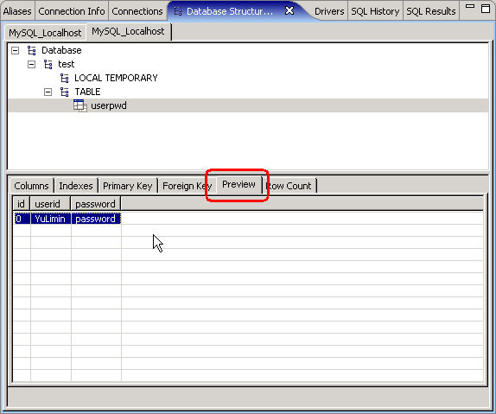Switch to the Primary Key tab
The width and height of the screenshot is (496, 414).
point(128,186)
